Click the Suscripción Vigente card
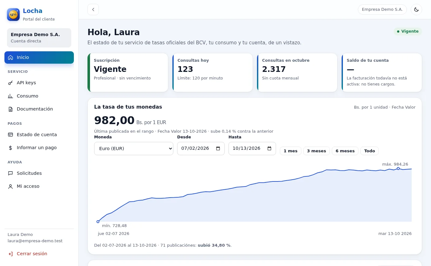Image resolution: width=431 pixels, height=266 pixels. [128, 73]
